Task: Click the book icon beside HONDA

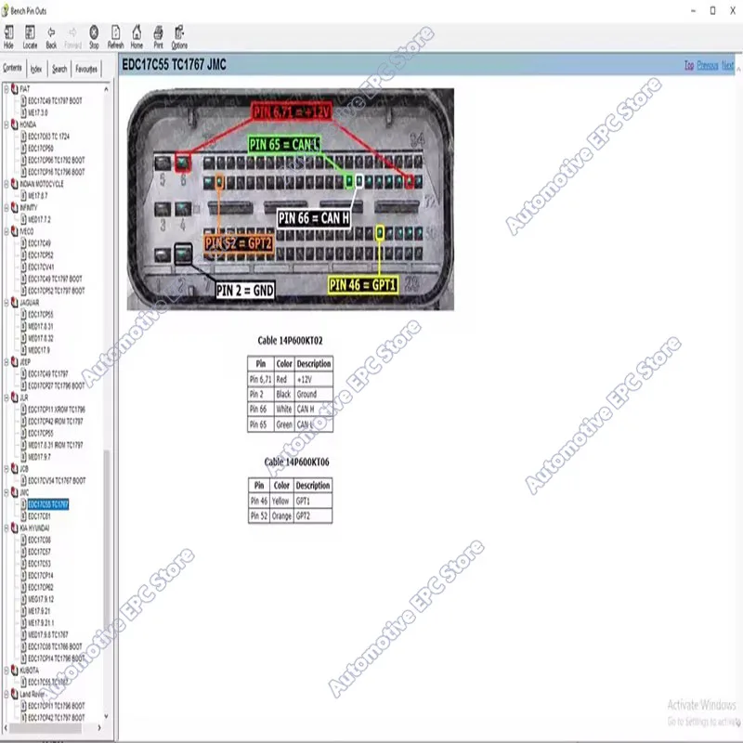Action: [15, 124]
